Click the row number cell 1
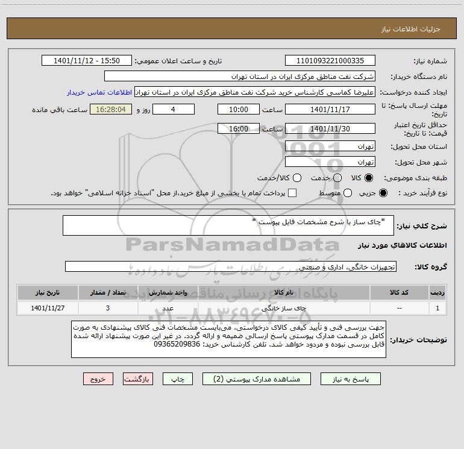 point(437,308)
